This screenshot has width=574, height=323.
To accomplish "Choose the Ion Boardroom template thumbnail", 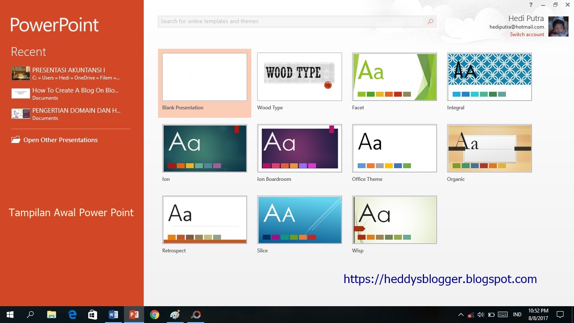I will point(300,148).
